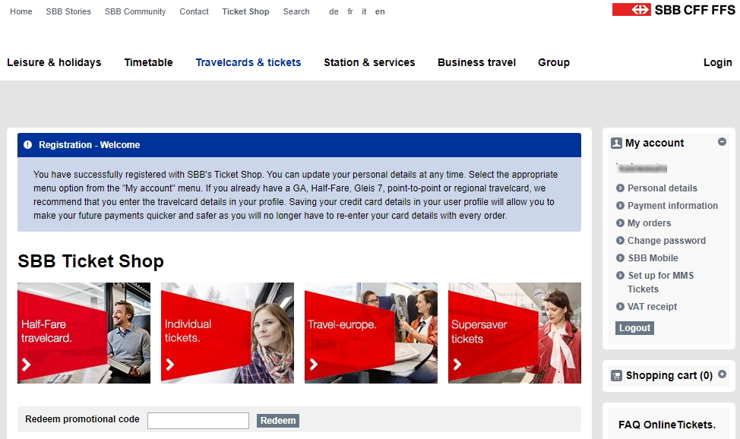Viewport: 740px width, 439px height.
Task: Open the Group menu
Action: 554,62
